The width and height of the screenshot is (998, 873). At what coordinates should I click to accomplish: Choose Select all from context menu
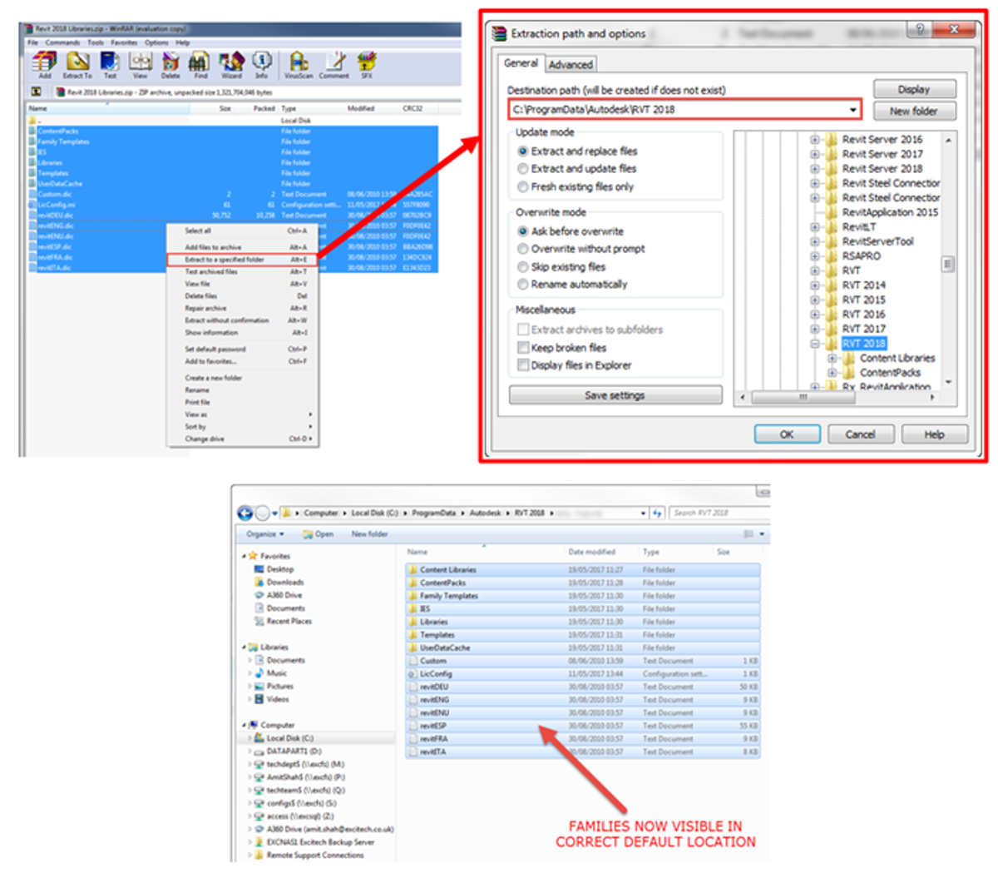(x=240, y=231)
